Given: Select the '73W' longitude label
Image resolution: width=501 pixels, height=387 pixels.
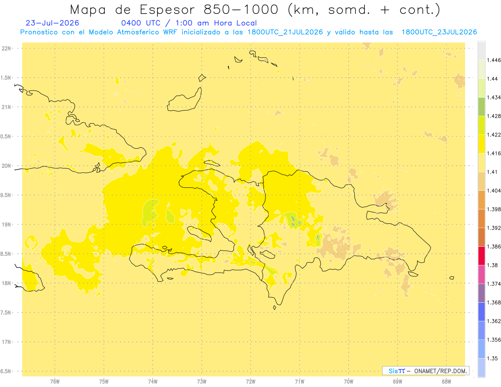Looking at the screenshot, I should pyautogui.click(x=202, y=382).
